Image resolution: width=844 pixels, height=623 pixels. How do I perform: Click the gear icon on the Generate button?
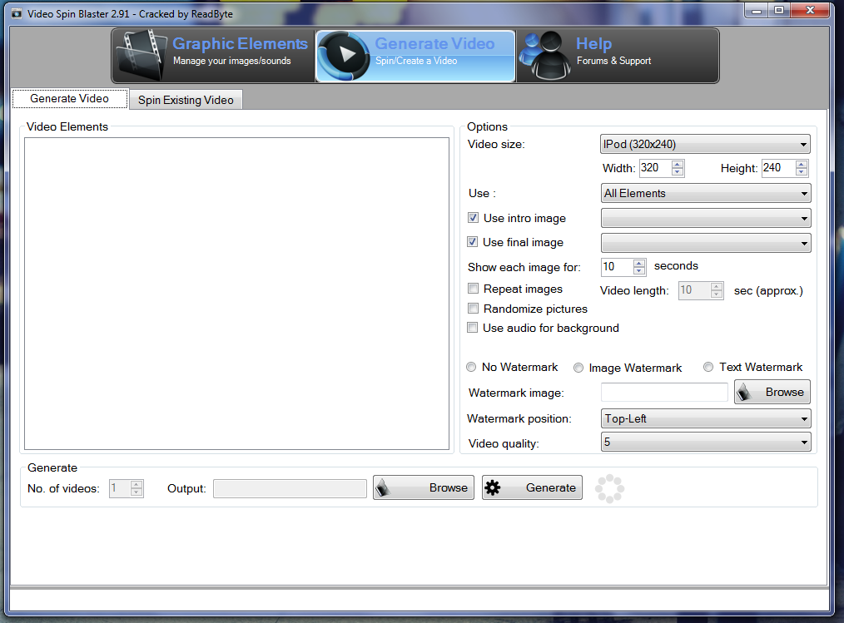tap(493, 488)
